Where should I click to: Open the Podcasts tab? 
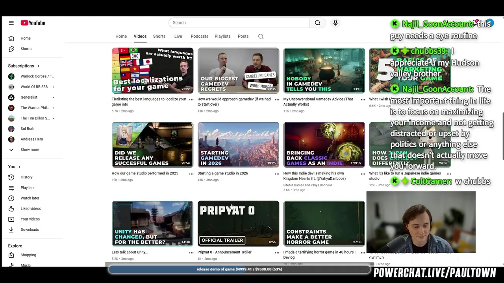(199, 36)
